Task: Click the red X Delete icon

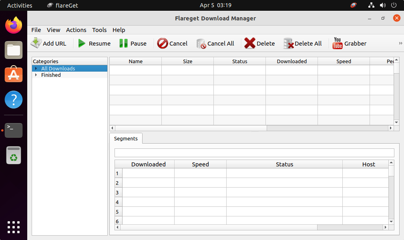Action: pos(250,43)
